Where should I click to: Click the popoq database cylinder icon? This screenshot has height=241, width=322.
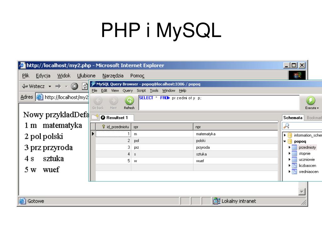click(x=290, y=141)
